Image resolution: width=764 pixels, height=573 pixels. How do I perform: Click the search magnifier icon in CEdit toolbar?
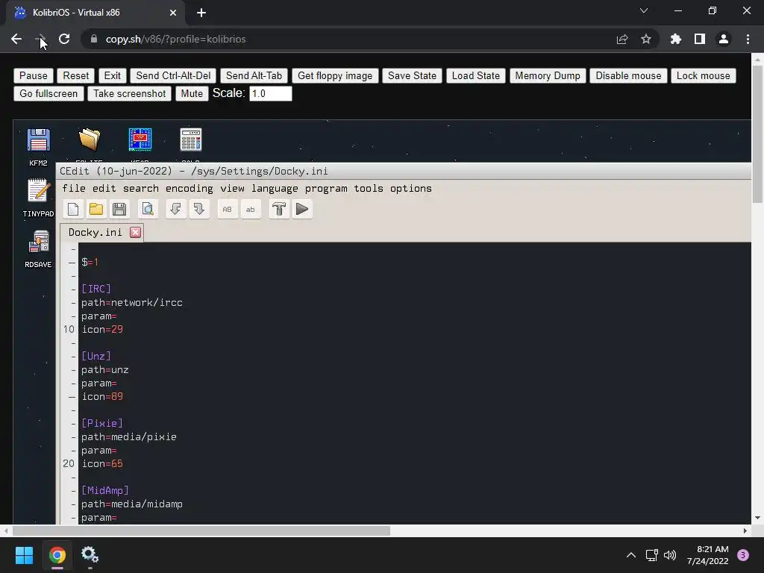[x=148, y=209]
